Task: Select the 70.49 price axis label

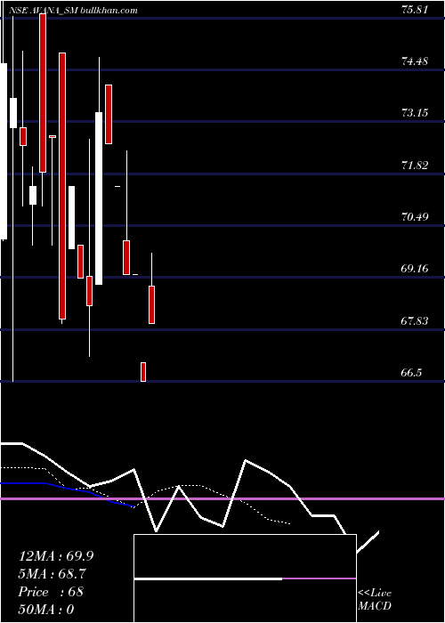Action: click(415, 217)
